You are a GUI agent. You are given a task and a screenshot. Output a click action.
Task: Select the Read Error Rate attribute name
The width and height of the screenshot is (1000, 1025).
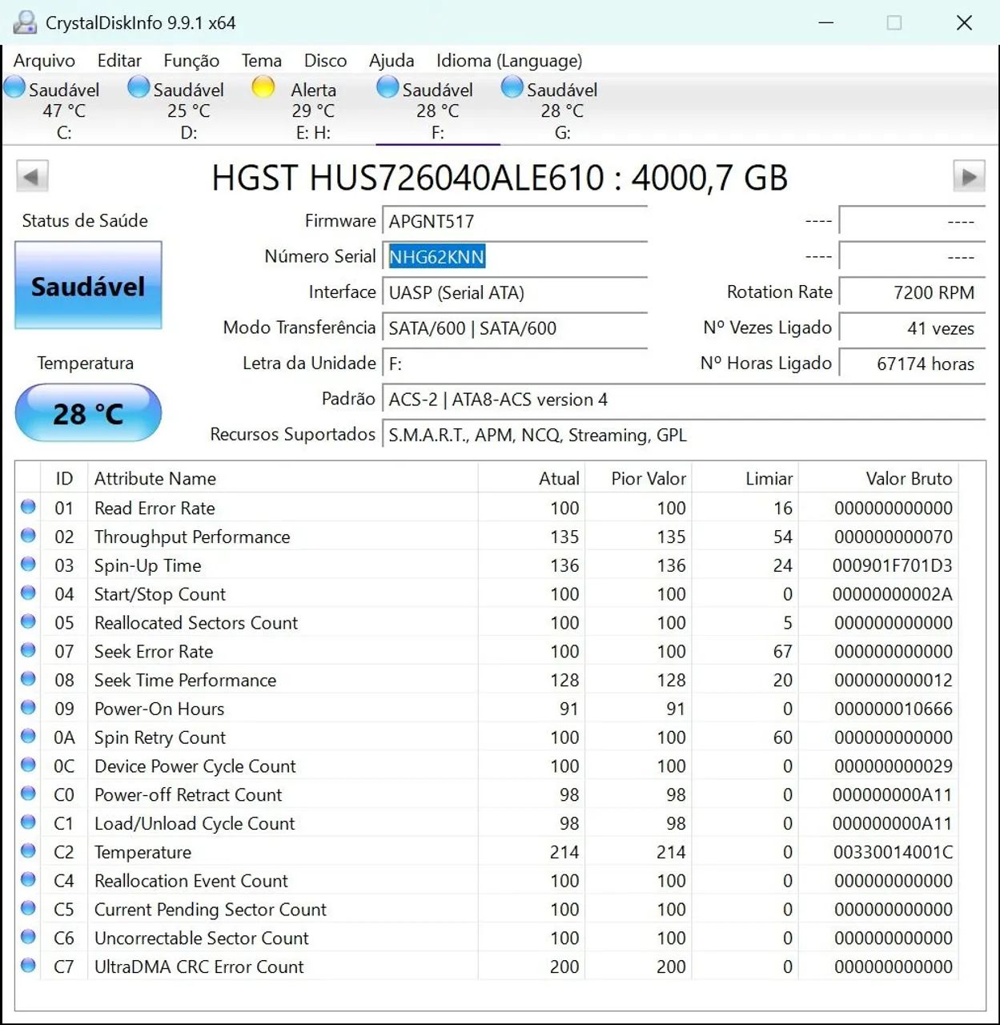coord(155,508)
